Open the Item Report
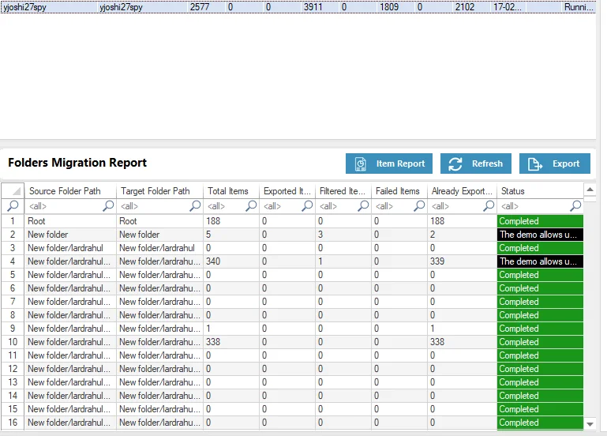 (388, 163)
